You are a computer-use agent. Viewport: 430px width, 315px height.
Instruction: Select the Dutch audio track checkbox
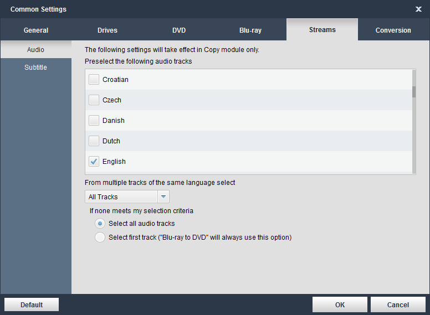(94, 141)
